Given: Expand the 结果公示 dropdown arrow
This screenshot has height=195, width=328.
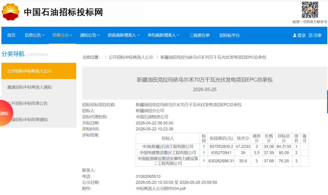Looking at the screenshot, I should coord(71,35).
